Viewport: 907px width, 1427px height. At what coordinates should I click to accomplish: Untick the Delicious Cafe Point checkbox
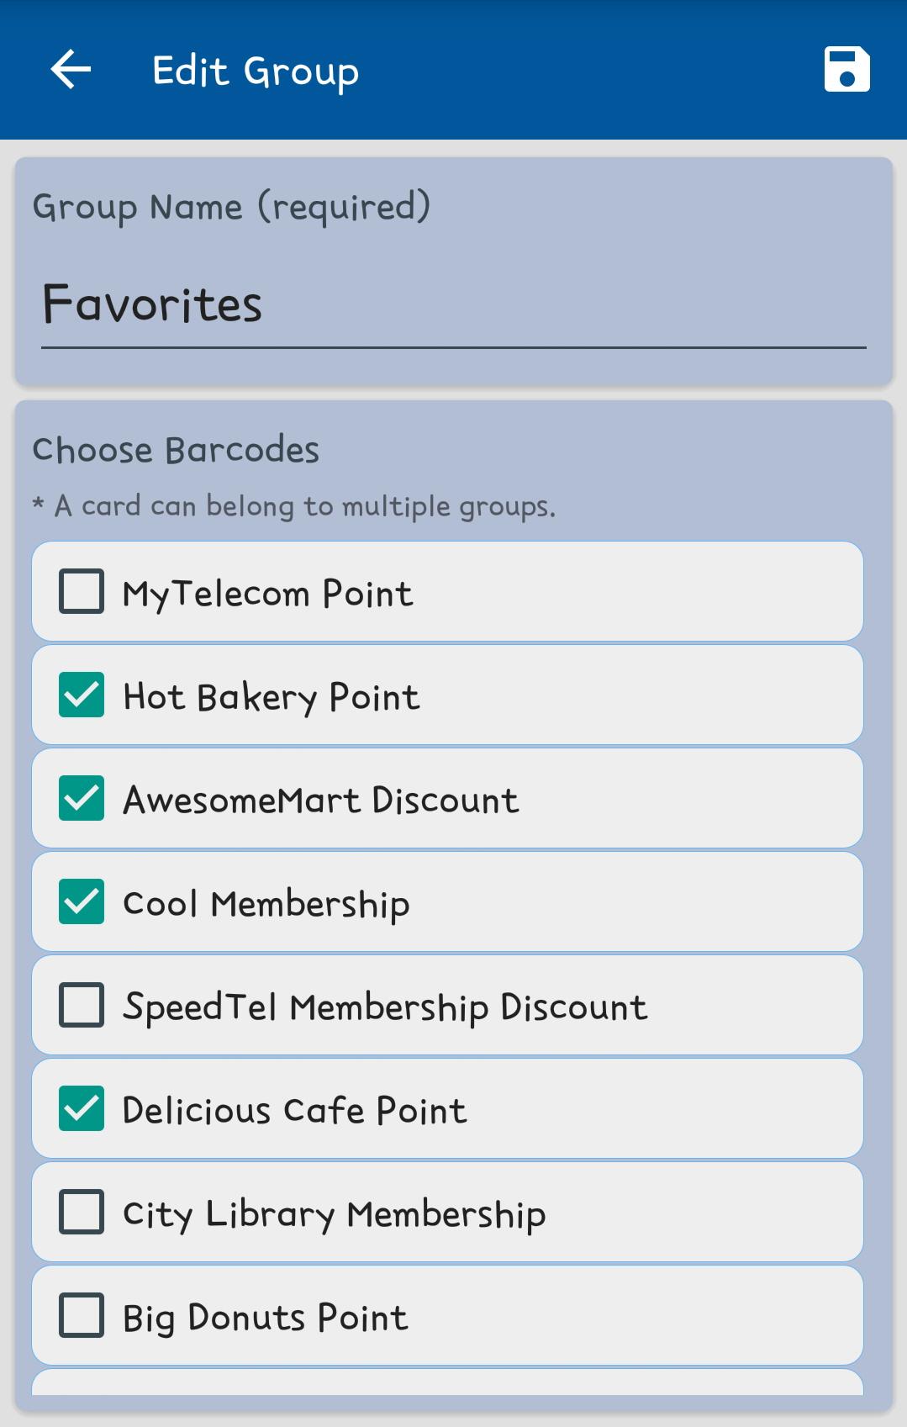[x=82, y=1108]
